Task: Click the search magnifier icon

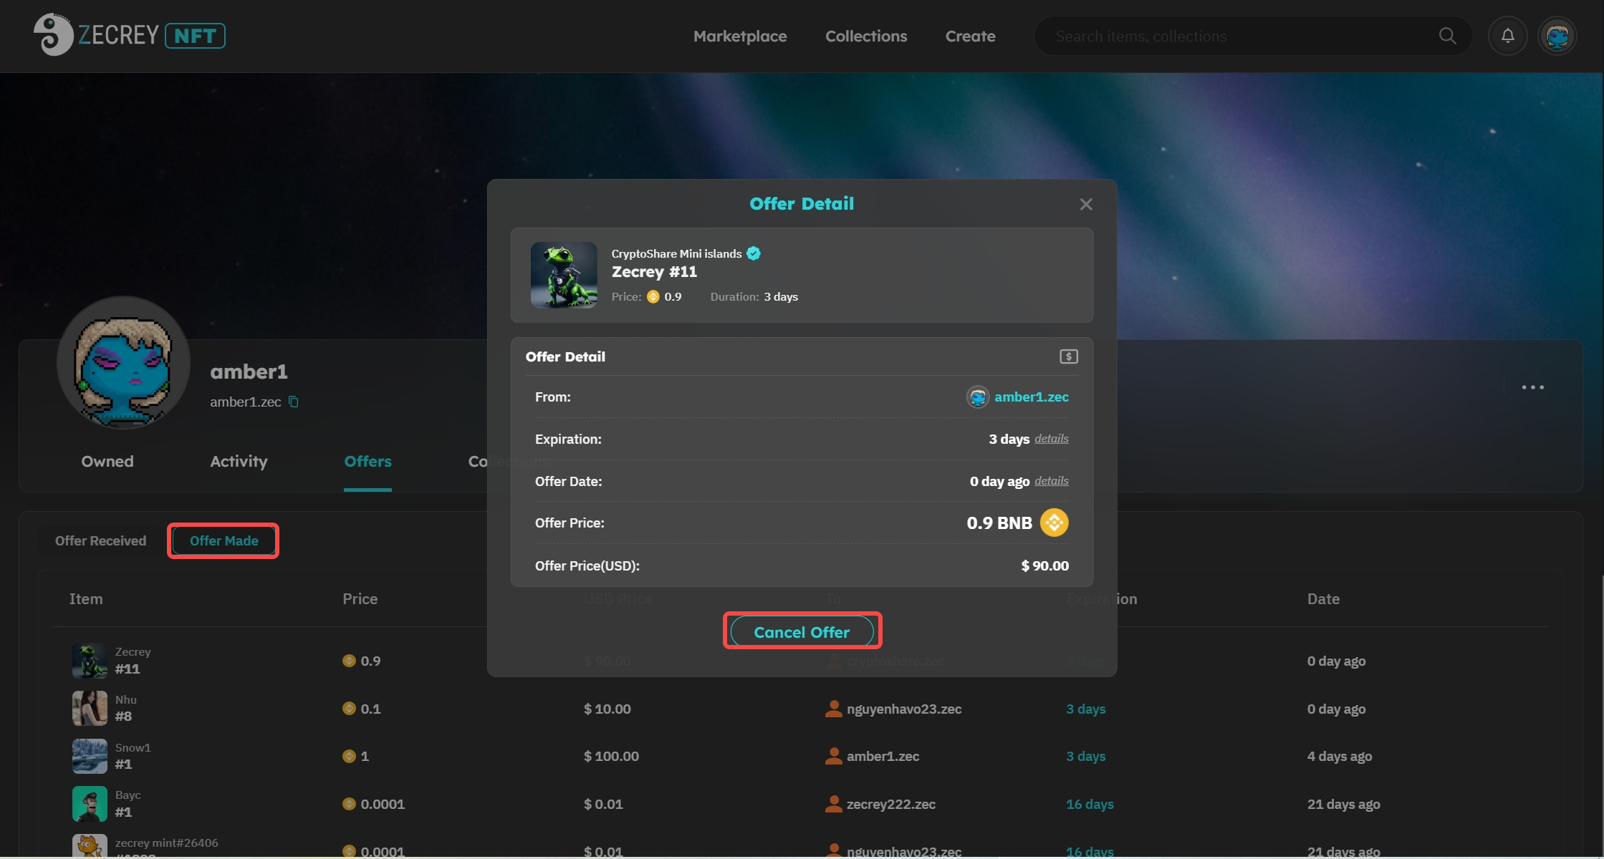Action: (x=1447, y=36)
